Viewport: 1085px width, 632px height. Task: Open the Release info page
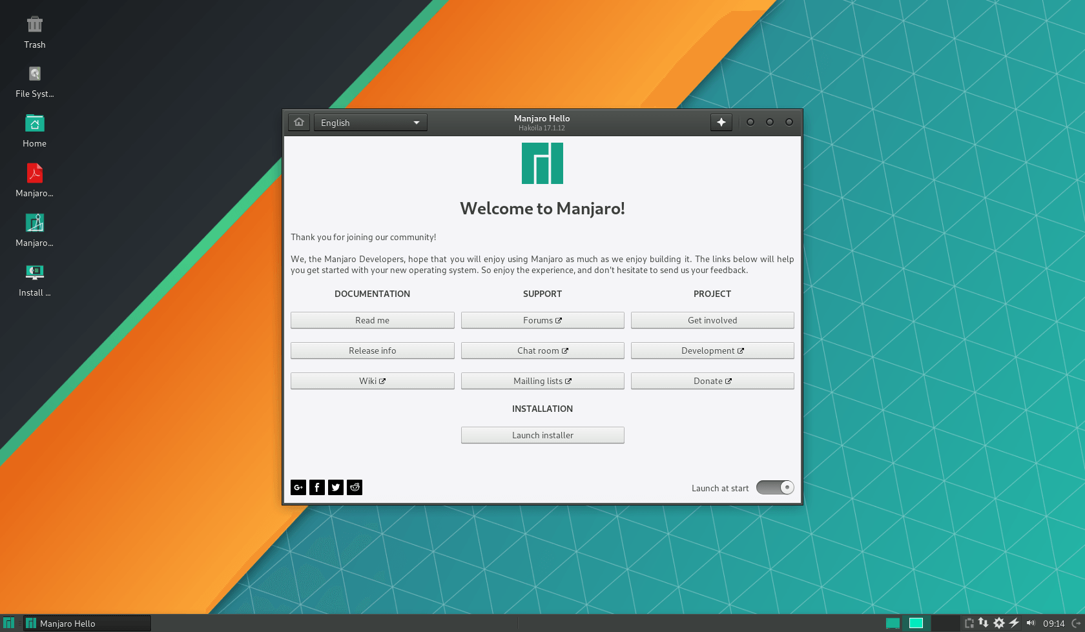point(372,351)
